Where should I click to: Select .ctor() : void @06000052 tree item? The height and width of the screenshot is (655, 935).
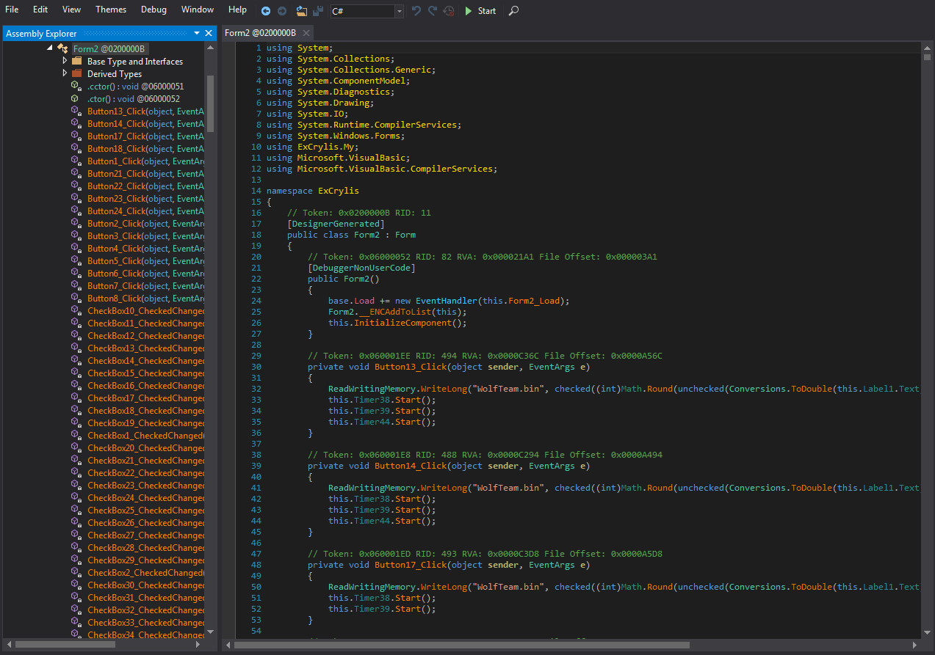pos(133,98)
